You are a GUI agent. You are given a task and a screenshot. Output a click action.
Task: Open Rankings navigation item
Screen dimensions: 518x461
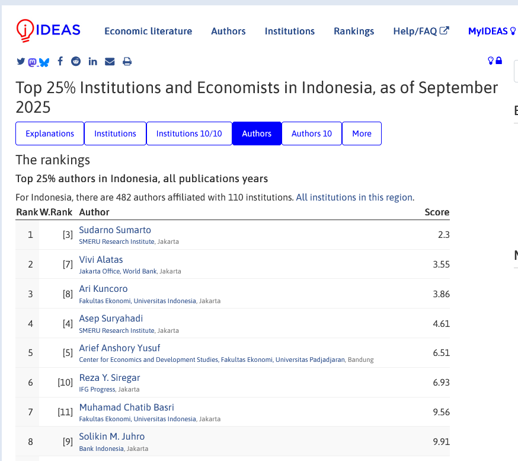[354, 31]
